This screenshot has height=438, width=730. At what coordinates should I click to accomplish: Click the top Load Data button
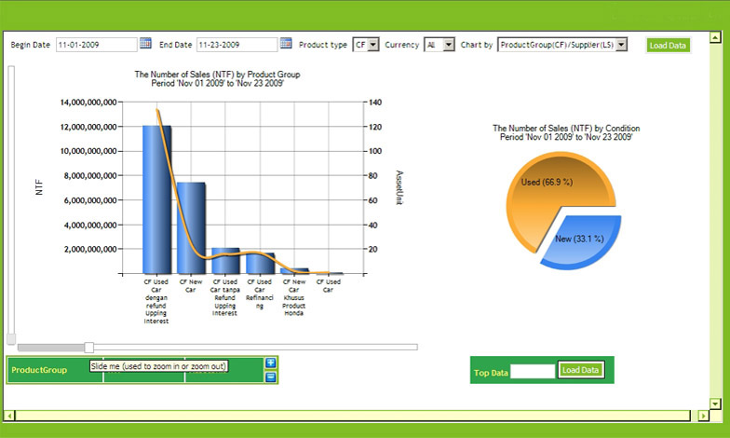coord(668,45)
